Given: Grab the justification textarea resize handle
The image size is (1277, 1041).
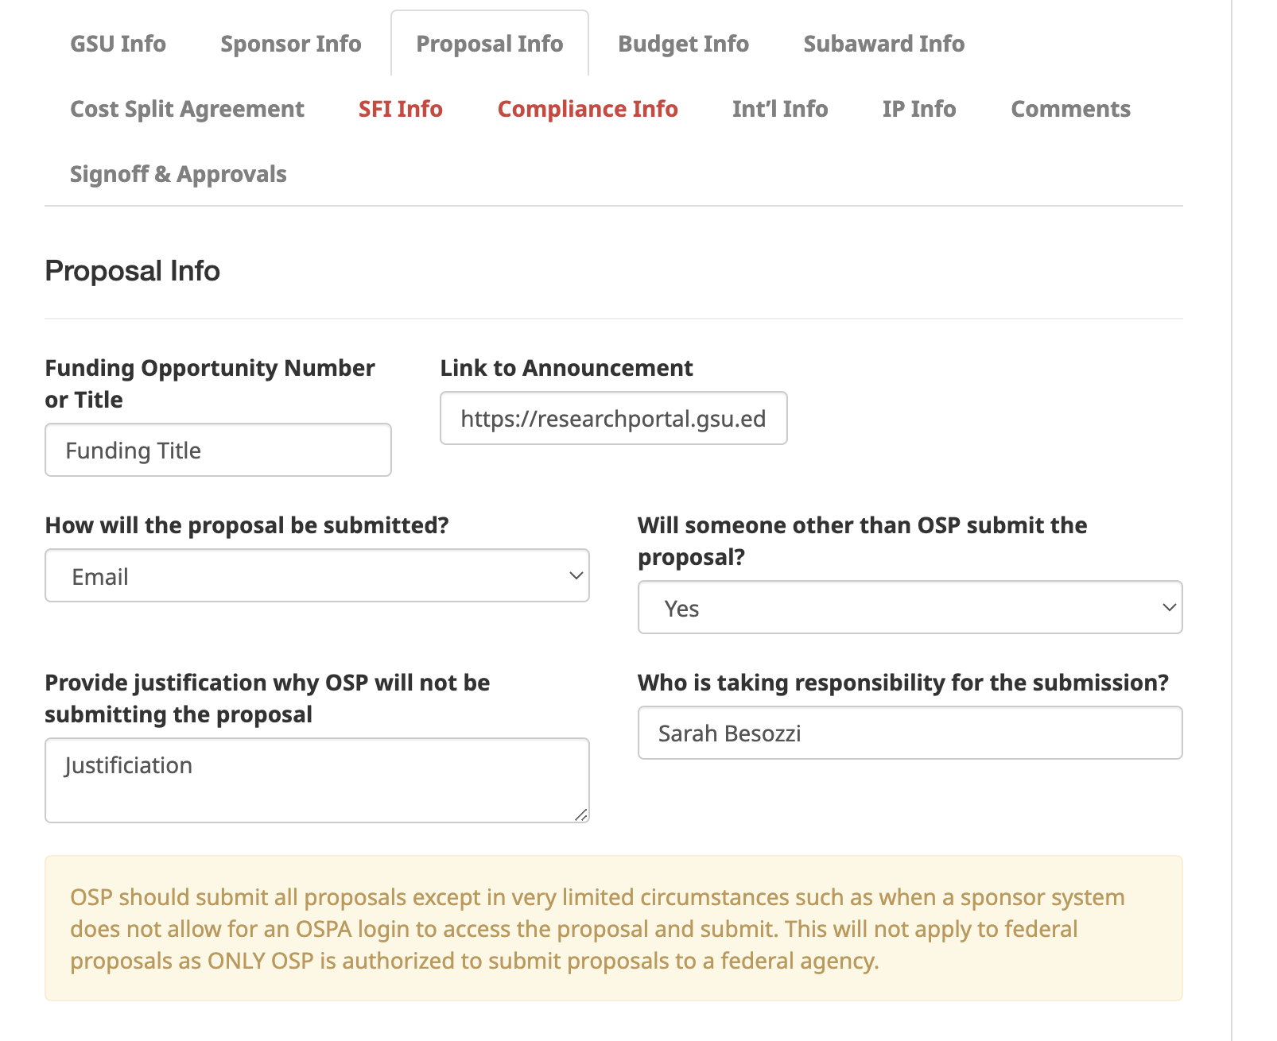Looking at the screenshot, I should [581, 815].
